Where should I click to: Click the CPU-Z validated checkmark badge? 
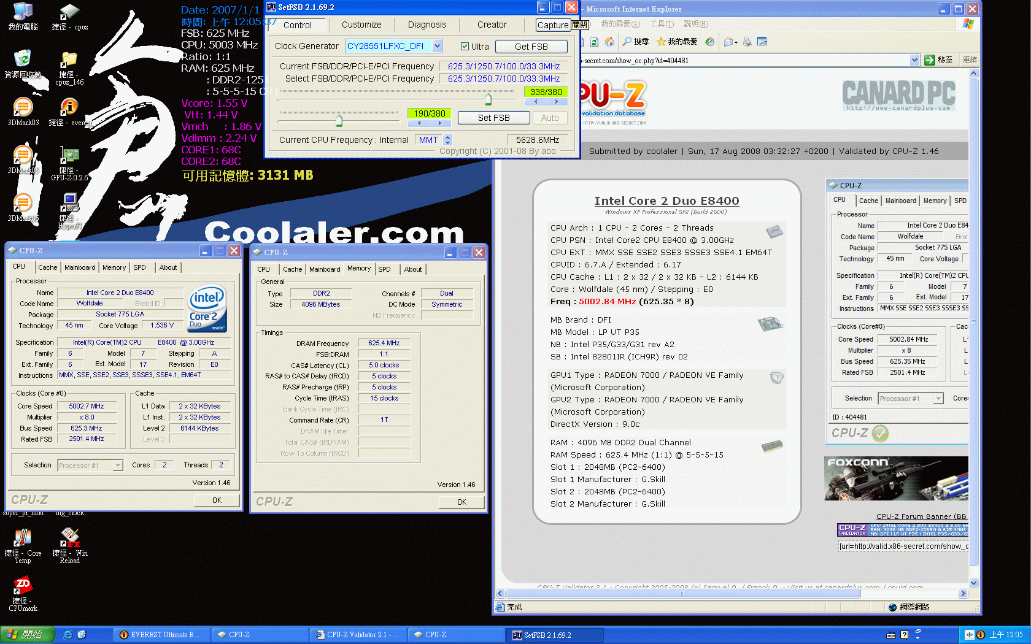880,434
